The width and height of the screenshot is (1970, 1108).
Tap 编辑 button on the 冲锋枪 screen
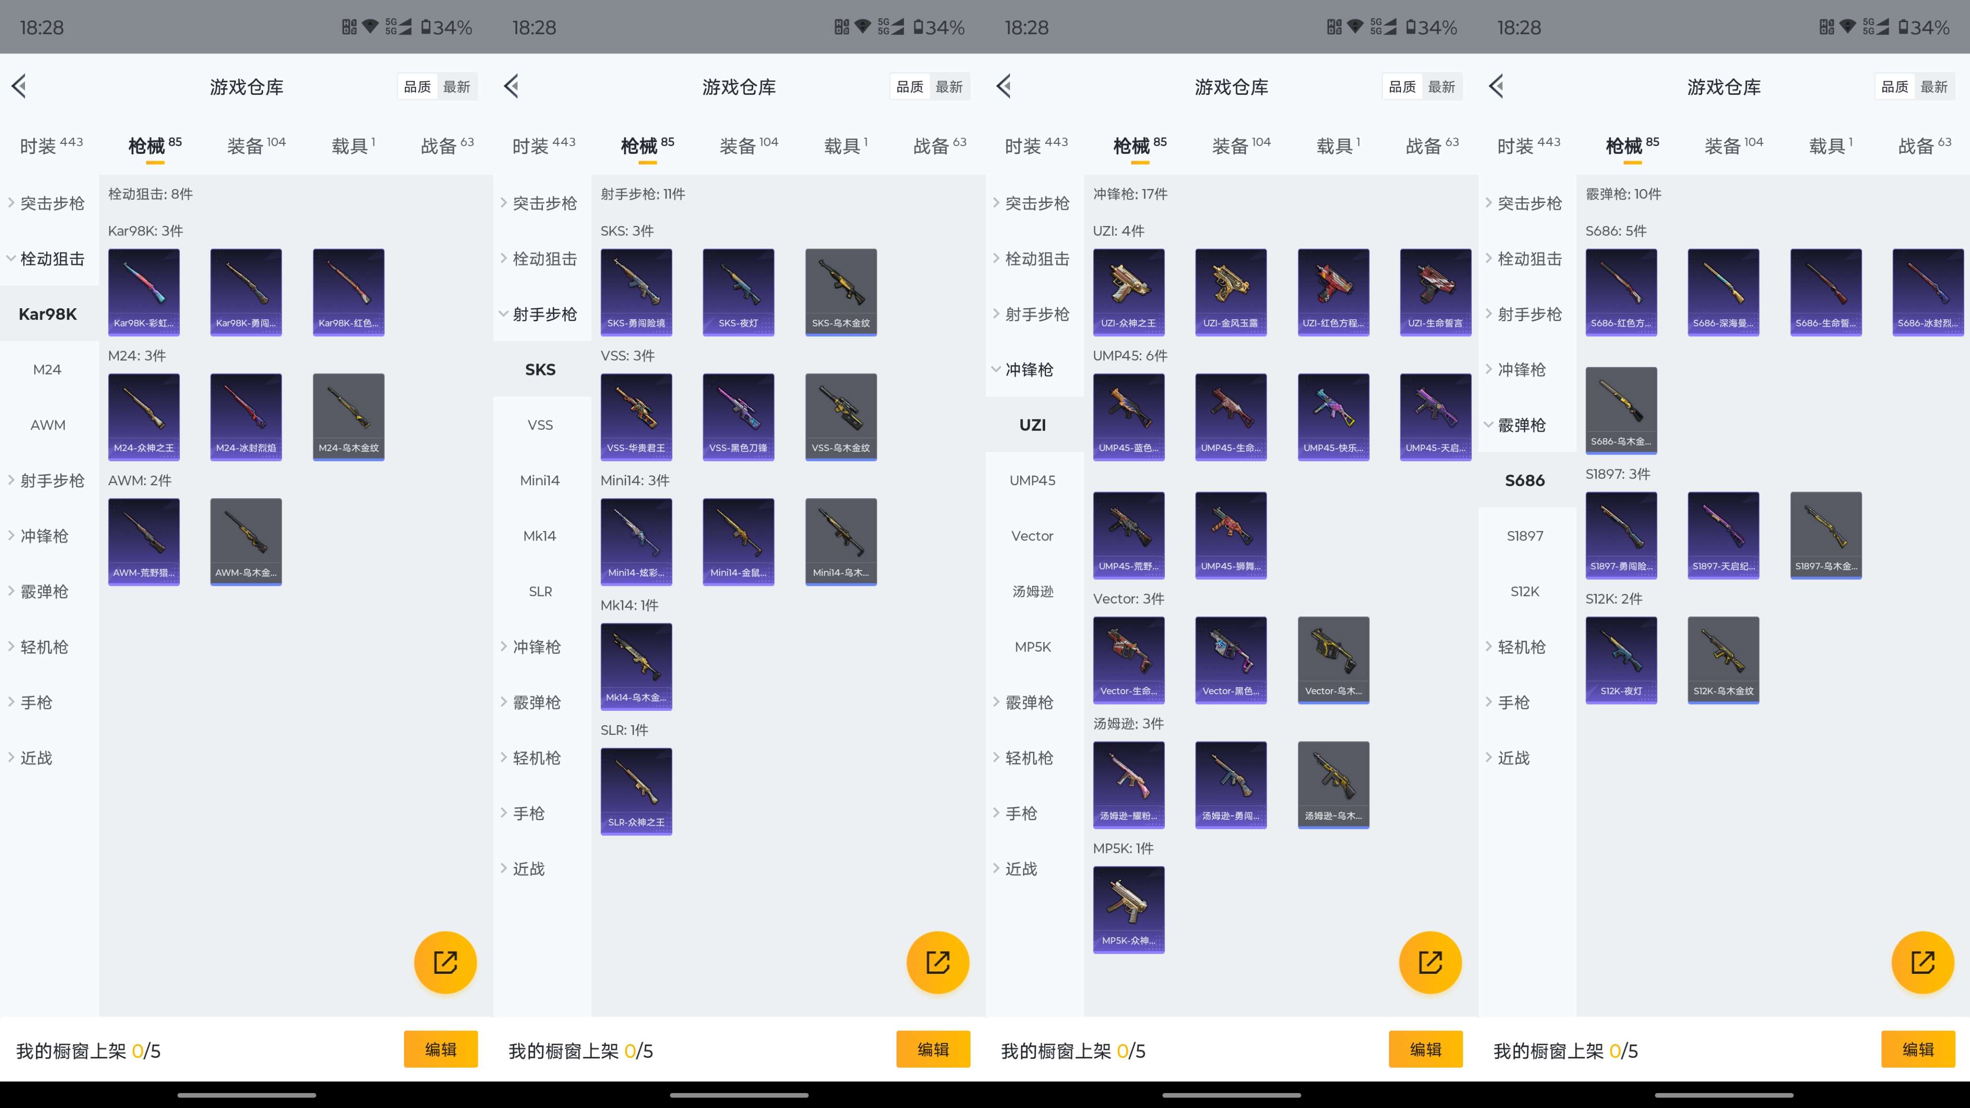(1426, 1049)
